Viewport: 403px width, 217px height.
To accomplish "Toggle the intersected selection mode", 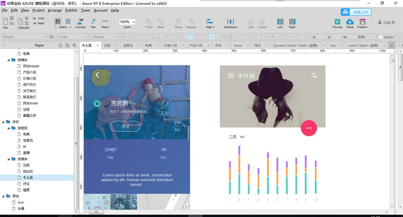I will coord(58,21).
